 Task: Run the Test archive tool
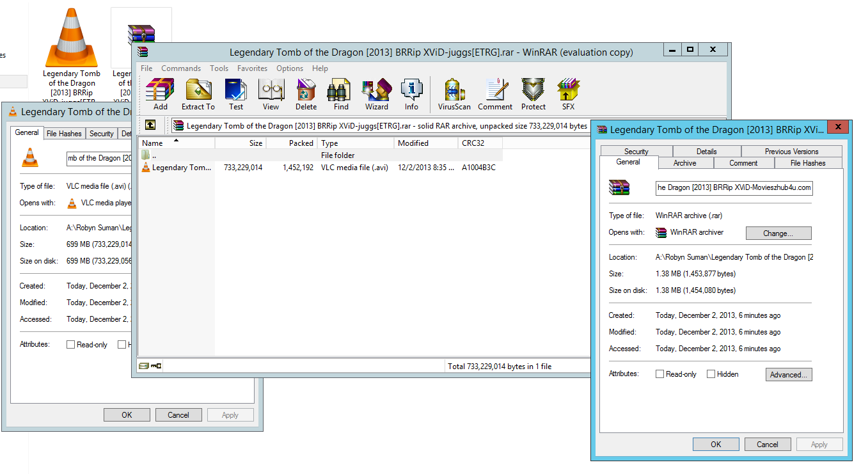point(236,94)
